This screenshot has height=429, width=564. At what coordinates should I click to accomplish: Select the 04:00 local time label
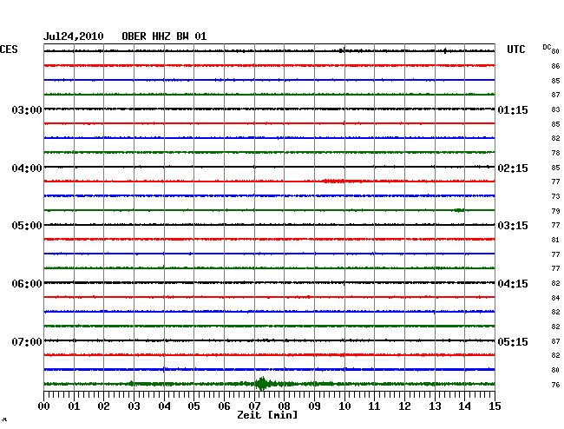(27, 168)
